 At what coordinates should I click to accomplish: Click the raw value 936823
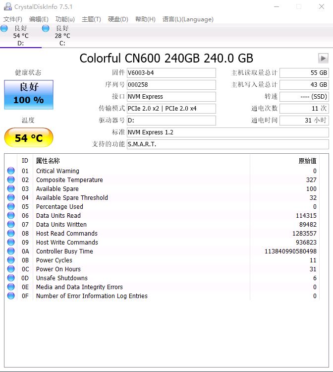tap(306, 242)
